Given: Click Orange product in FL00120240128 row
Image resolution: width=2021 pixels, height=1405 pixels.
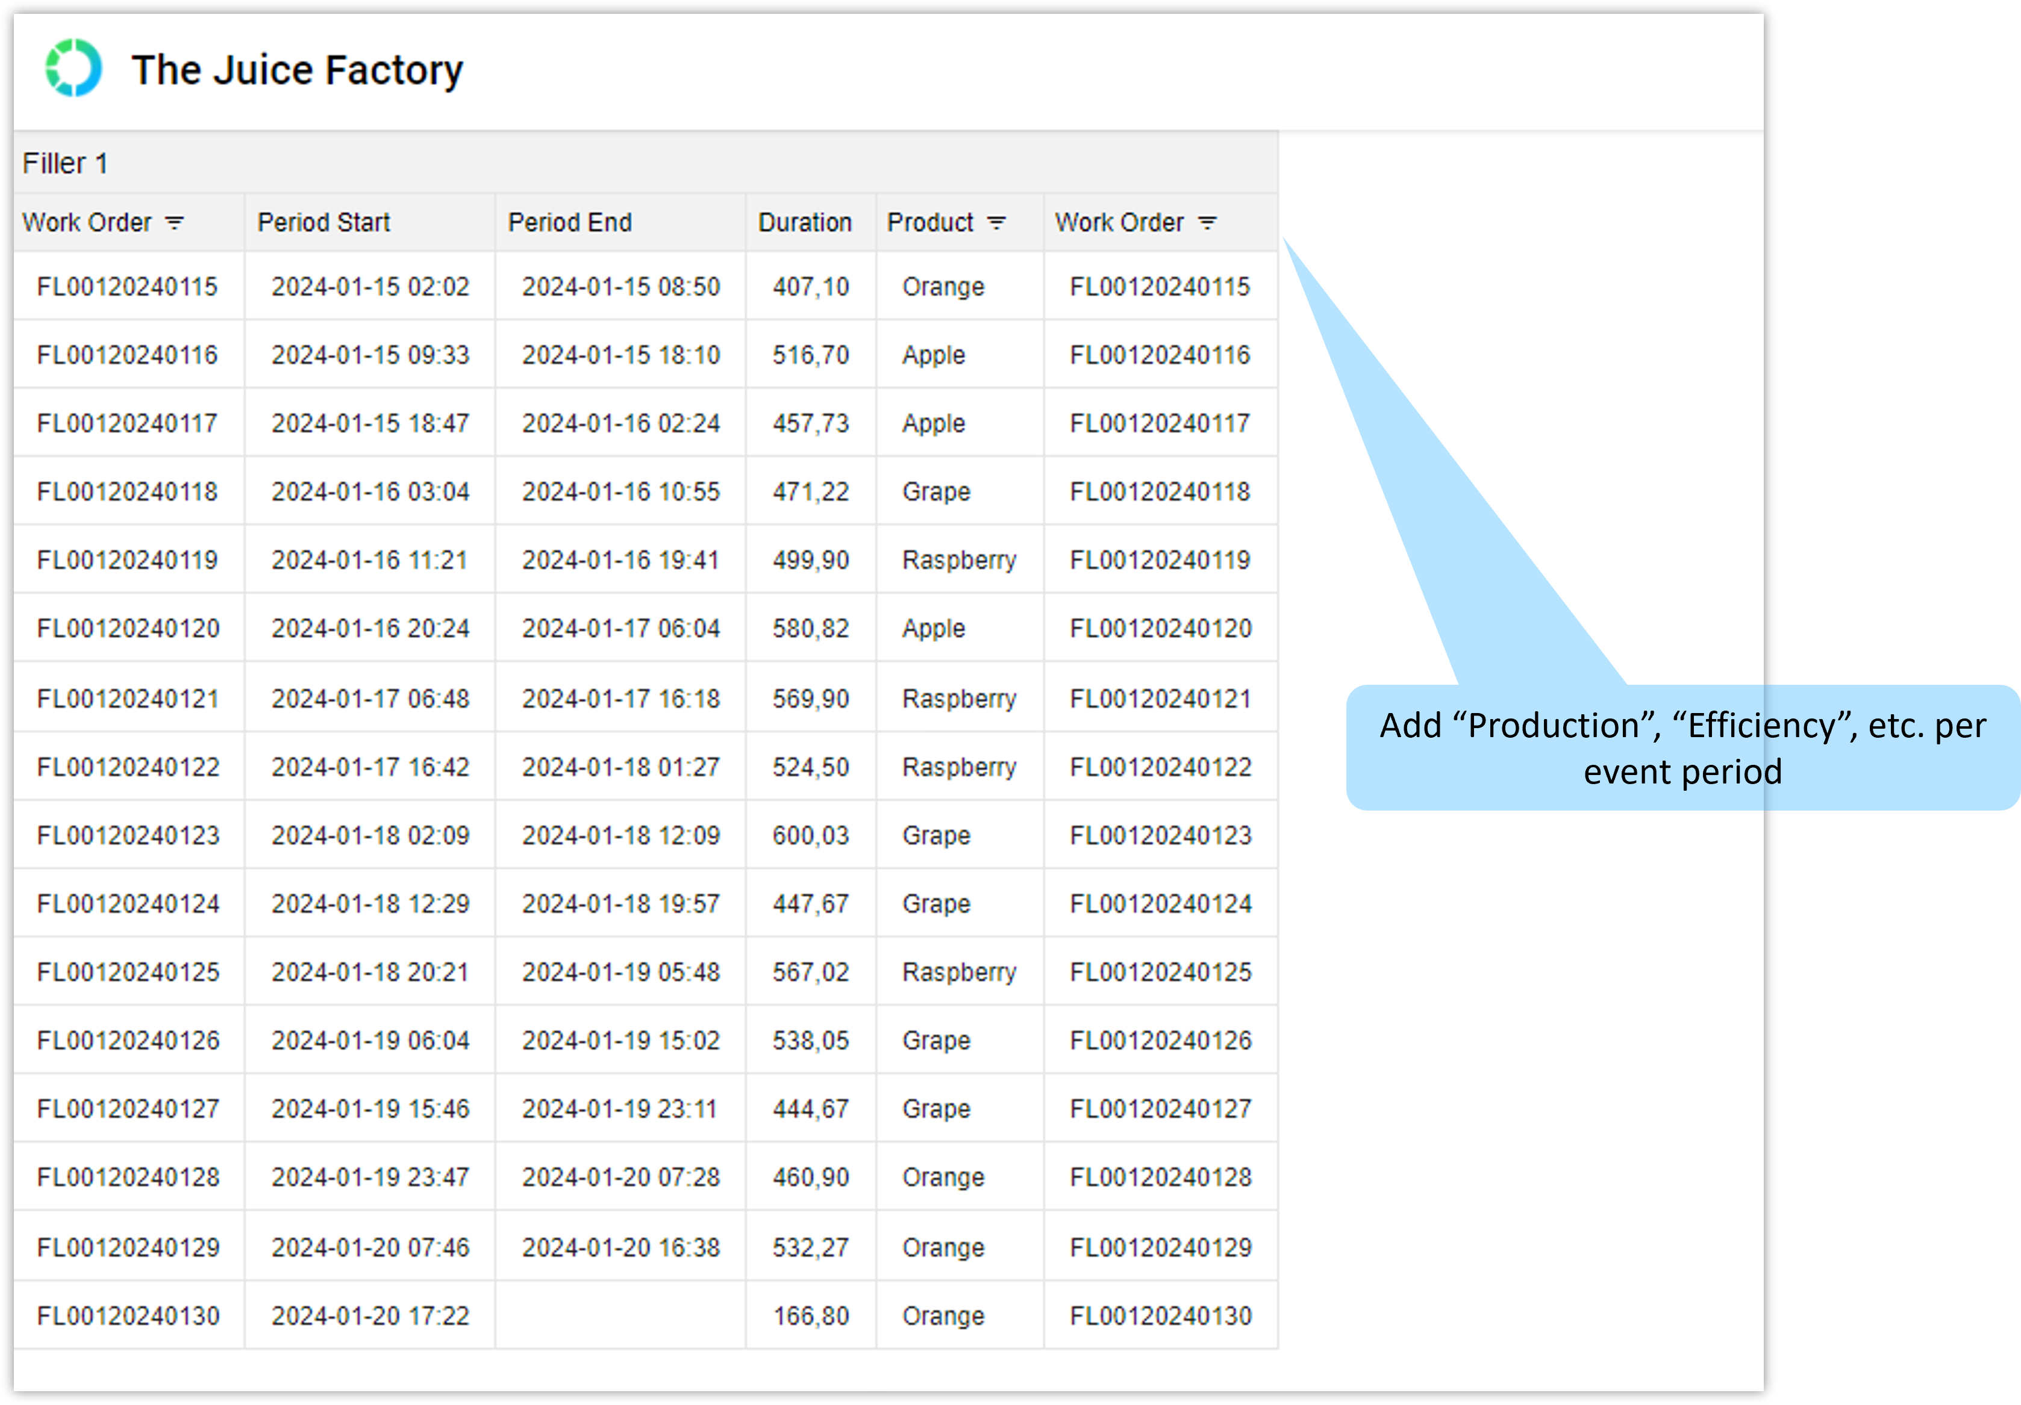Looking at the screenshot, I should click(x=943, y=1179).
